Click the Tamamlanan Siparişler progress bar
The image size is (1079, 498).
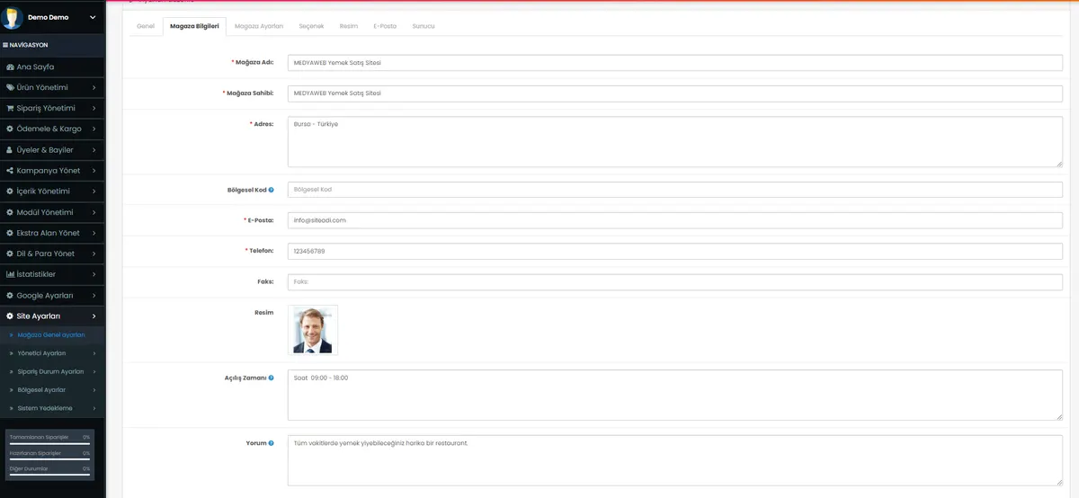tap(49, 444)
